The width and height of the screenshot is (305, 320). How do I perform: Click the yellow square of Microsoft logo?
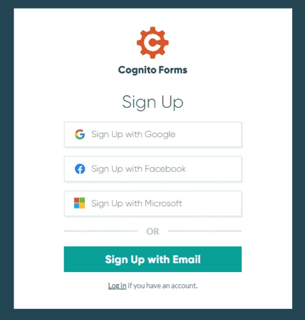coord(82,206)
